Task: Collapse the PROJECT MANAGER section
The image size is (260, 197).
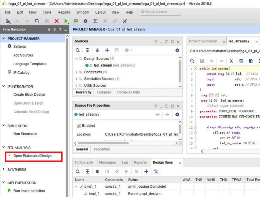Action: (x=4, y=39)
